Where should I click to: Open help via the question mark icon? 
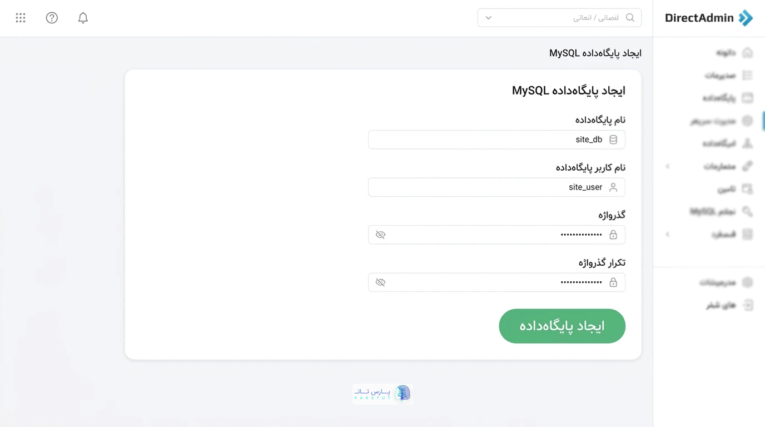(52, 18)
